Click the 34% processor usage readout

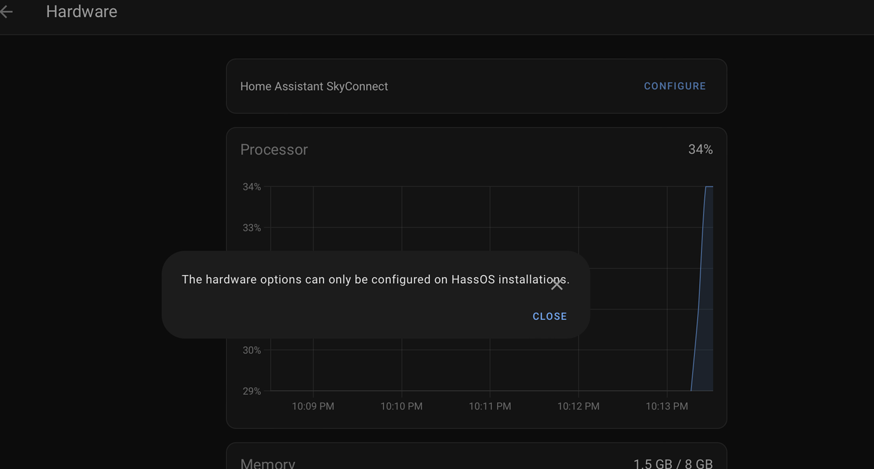(700, 149)
